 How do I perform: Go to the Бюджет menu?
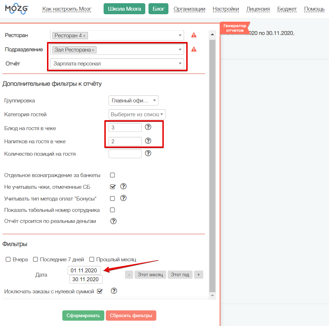(287, 9)
